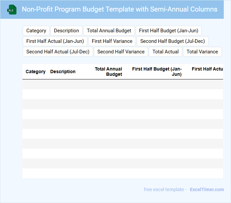Select the Second Half Variance tag
This screenshot has height=203, width=231.
click(121, 52)
